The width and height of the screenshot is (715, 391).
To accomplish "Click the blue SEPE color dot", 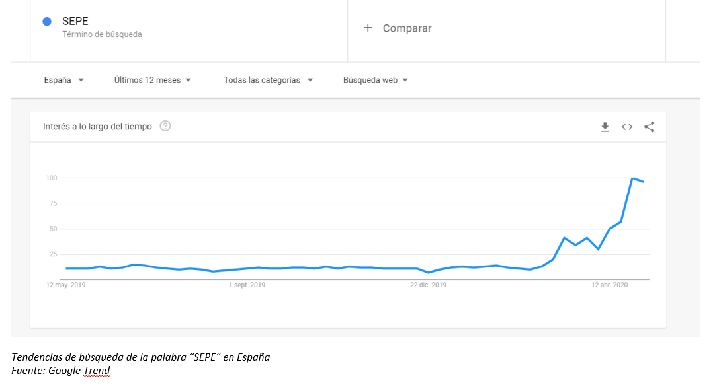I will (x=47, y=21).
